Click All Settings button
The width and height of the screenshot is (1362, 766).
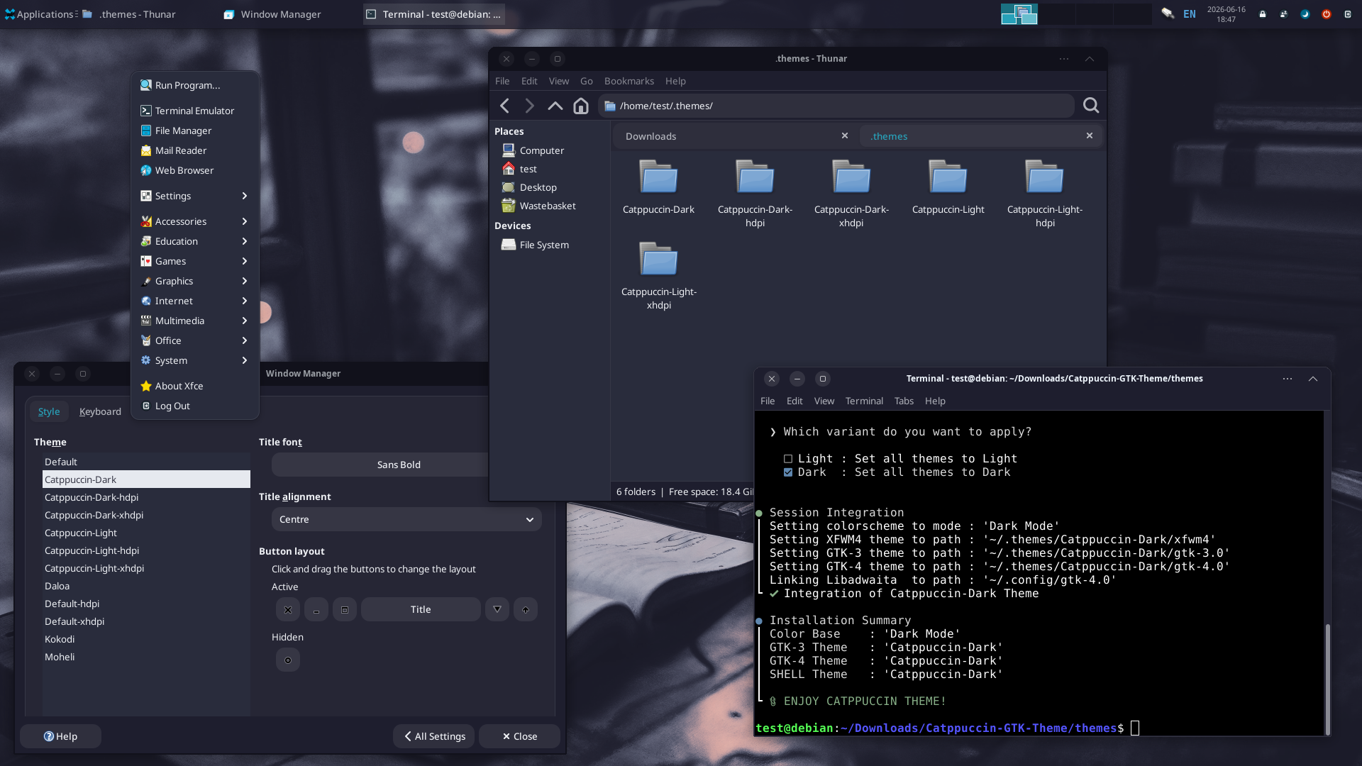(434, 736)
